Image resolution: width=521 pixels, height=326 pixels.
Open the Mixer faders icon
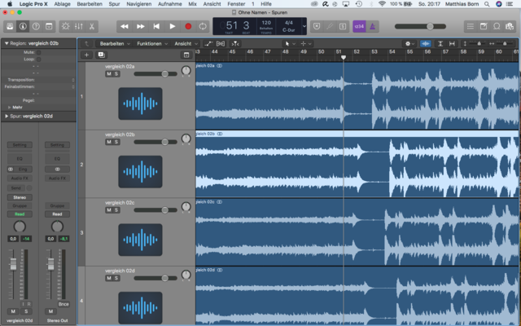tap(79, 27)
